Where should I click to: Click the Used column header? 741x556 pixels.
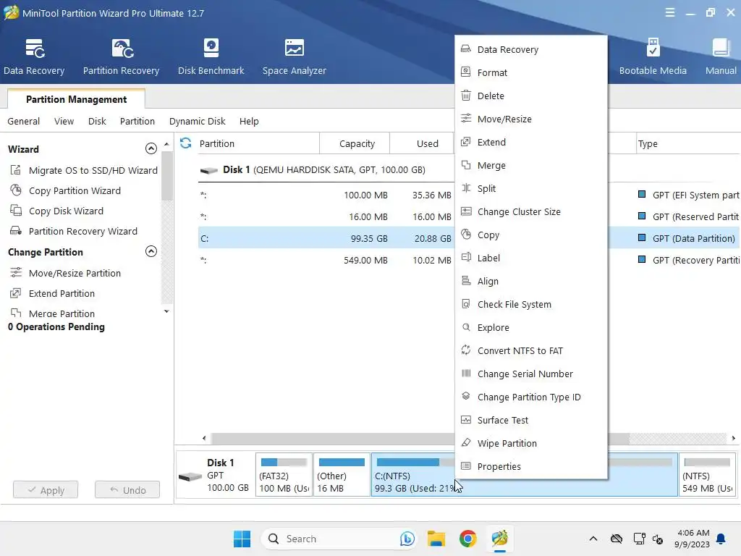422,143
